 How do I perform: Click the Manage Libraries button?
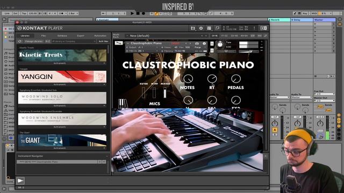click(33, 41)
